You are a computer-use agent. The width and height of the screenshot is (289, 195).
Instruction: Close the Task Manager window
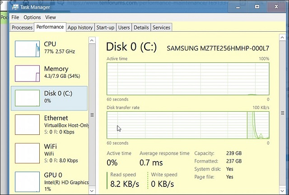point(276,7)
